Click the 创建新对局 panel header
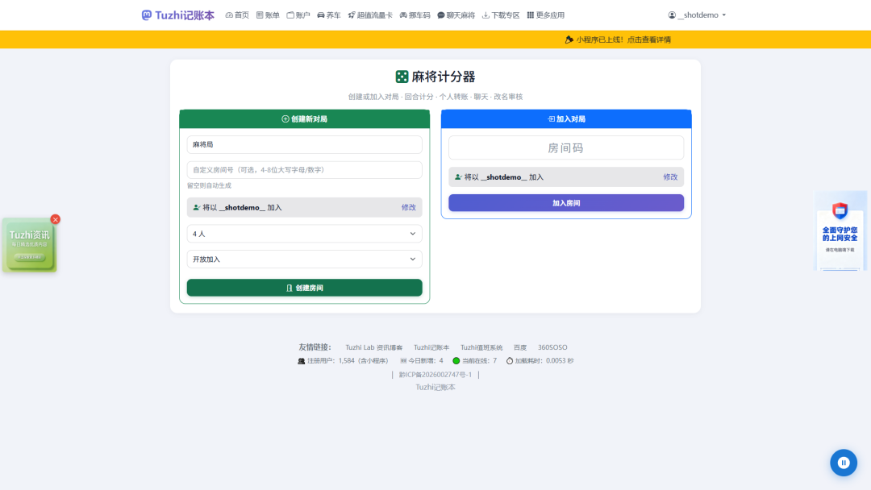871x490 pixels. pyautogui.click(x=304, y=118)
